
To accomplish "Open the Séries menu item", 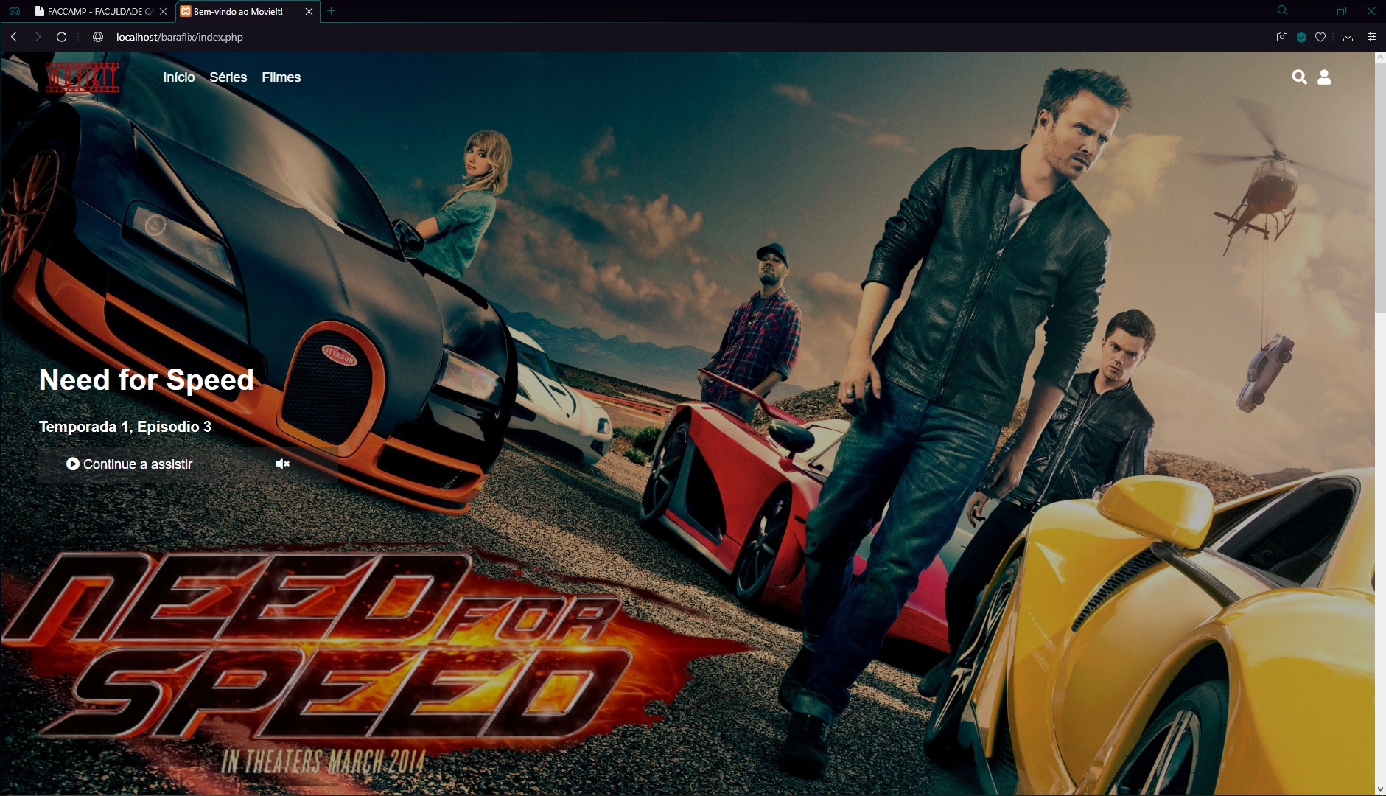I will point(228,77).
